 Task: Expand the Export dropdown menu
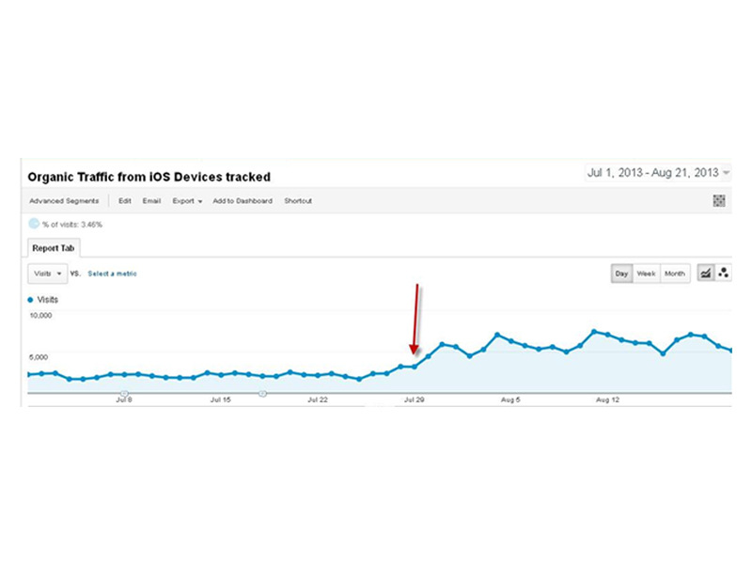187,201
